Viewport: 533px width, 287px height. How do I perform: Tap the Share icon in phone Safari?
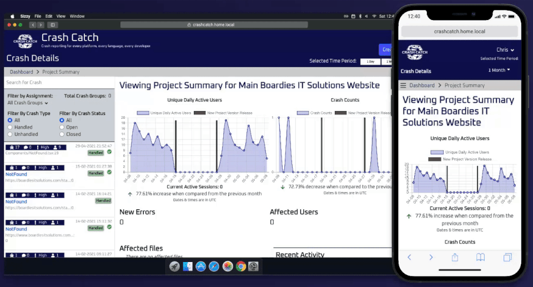[x=455, y=258]
